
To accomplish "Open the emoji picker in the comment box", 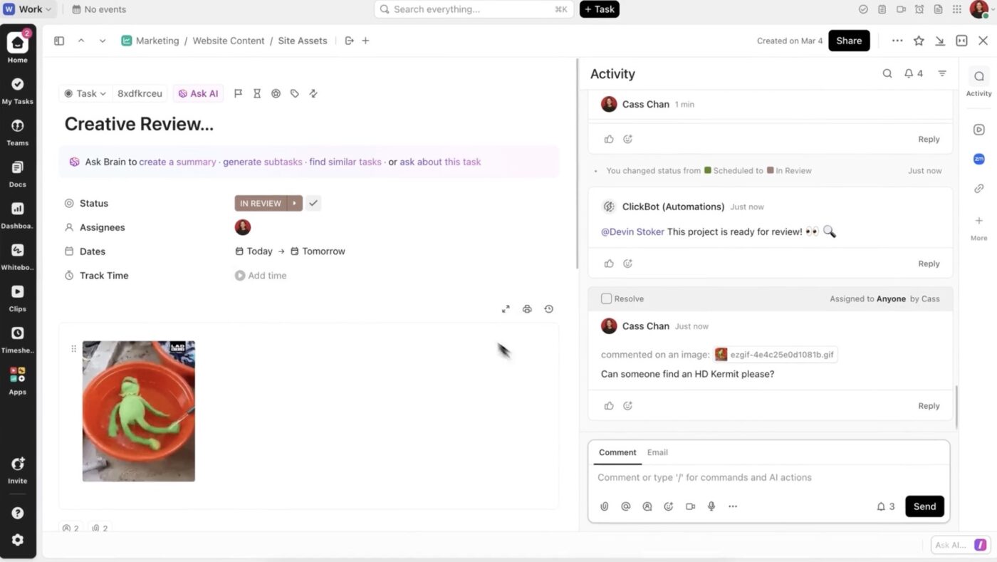I will [668, 506].
